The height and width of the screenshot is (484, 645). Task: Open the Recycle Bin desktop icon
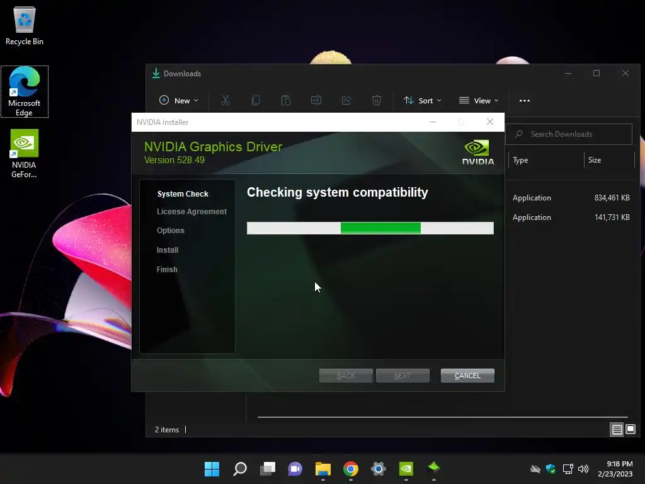tap(25, 25)
